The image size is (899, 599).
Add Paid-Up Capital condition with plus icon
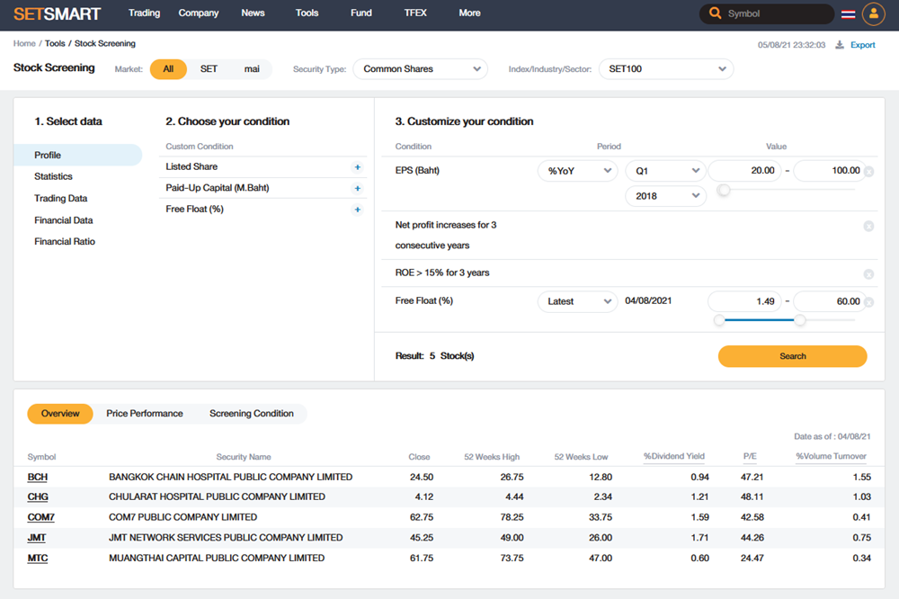[357, 188]
